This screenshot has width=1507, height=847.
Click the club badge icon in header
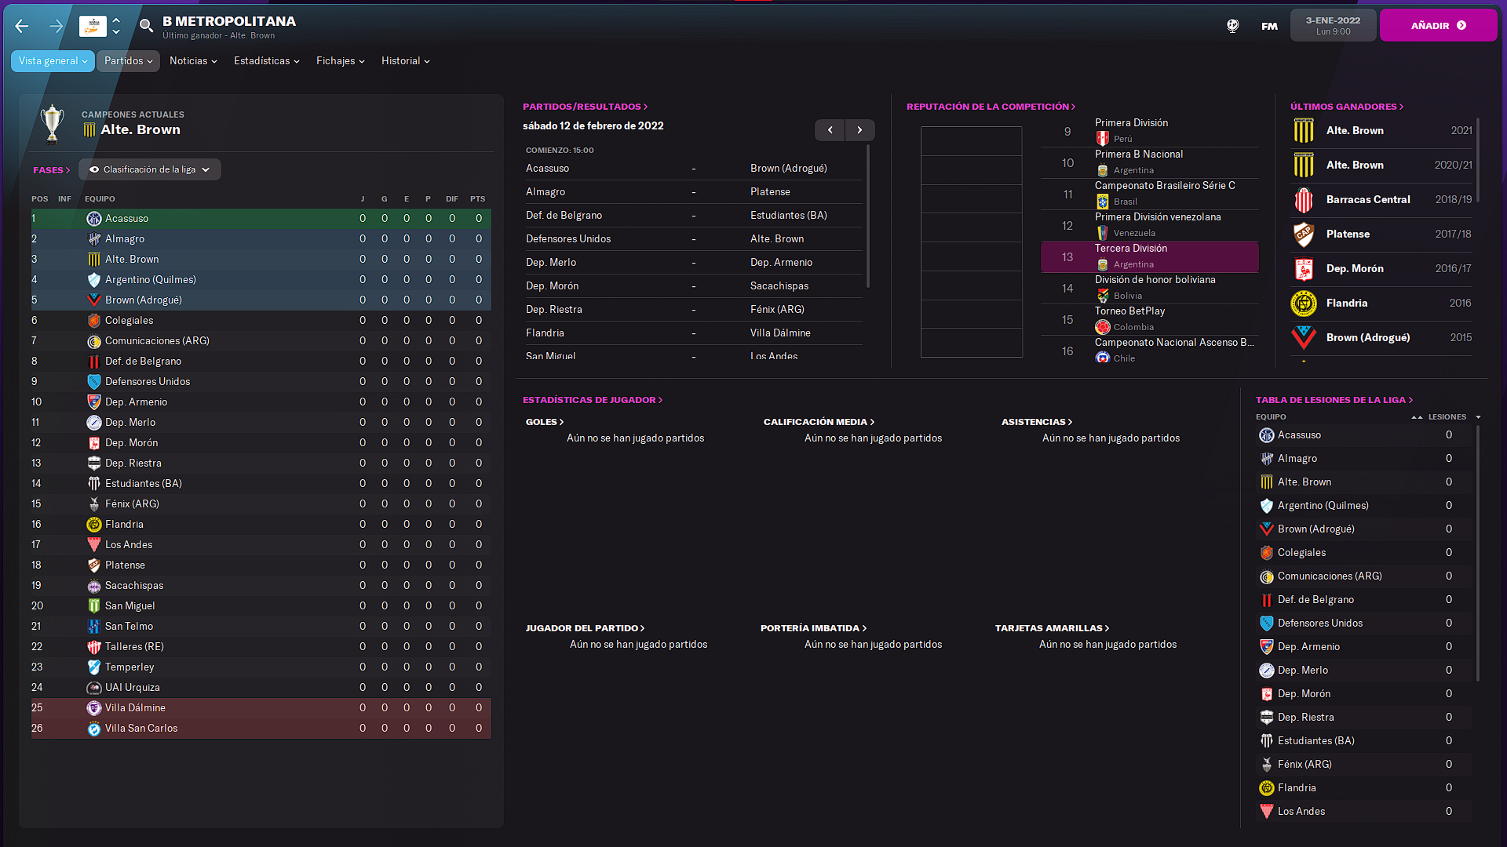(x=93, y=26)
